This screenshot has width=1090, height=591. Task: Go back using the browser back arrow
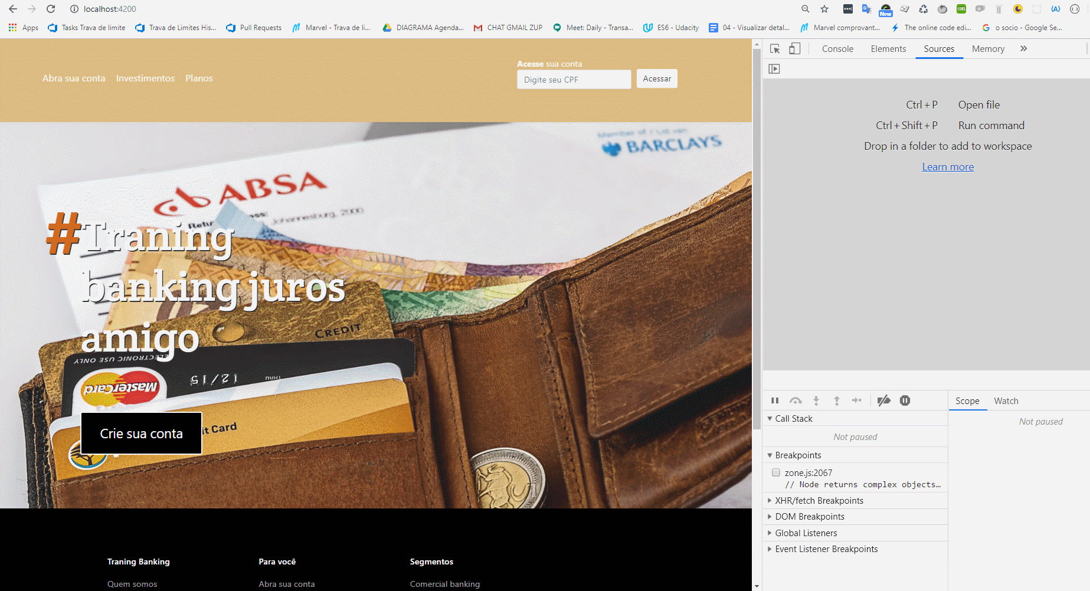(13, 9)
